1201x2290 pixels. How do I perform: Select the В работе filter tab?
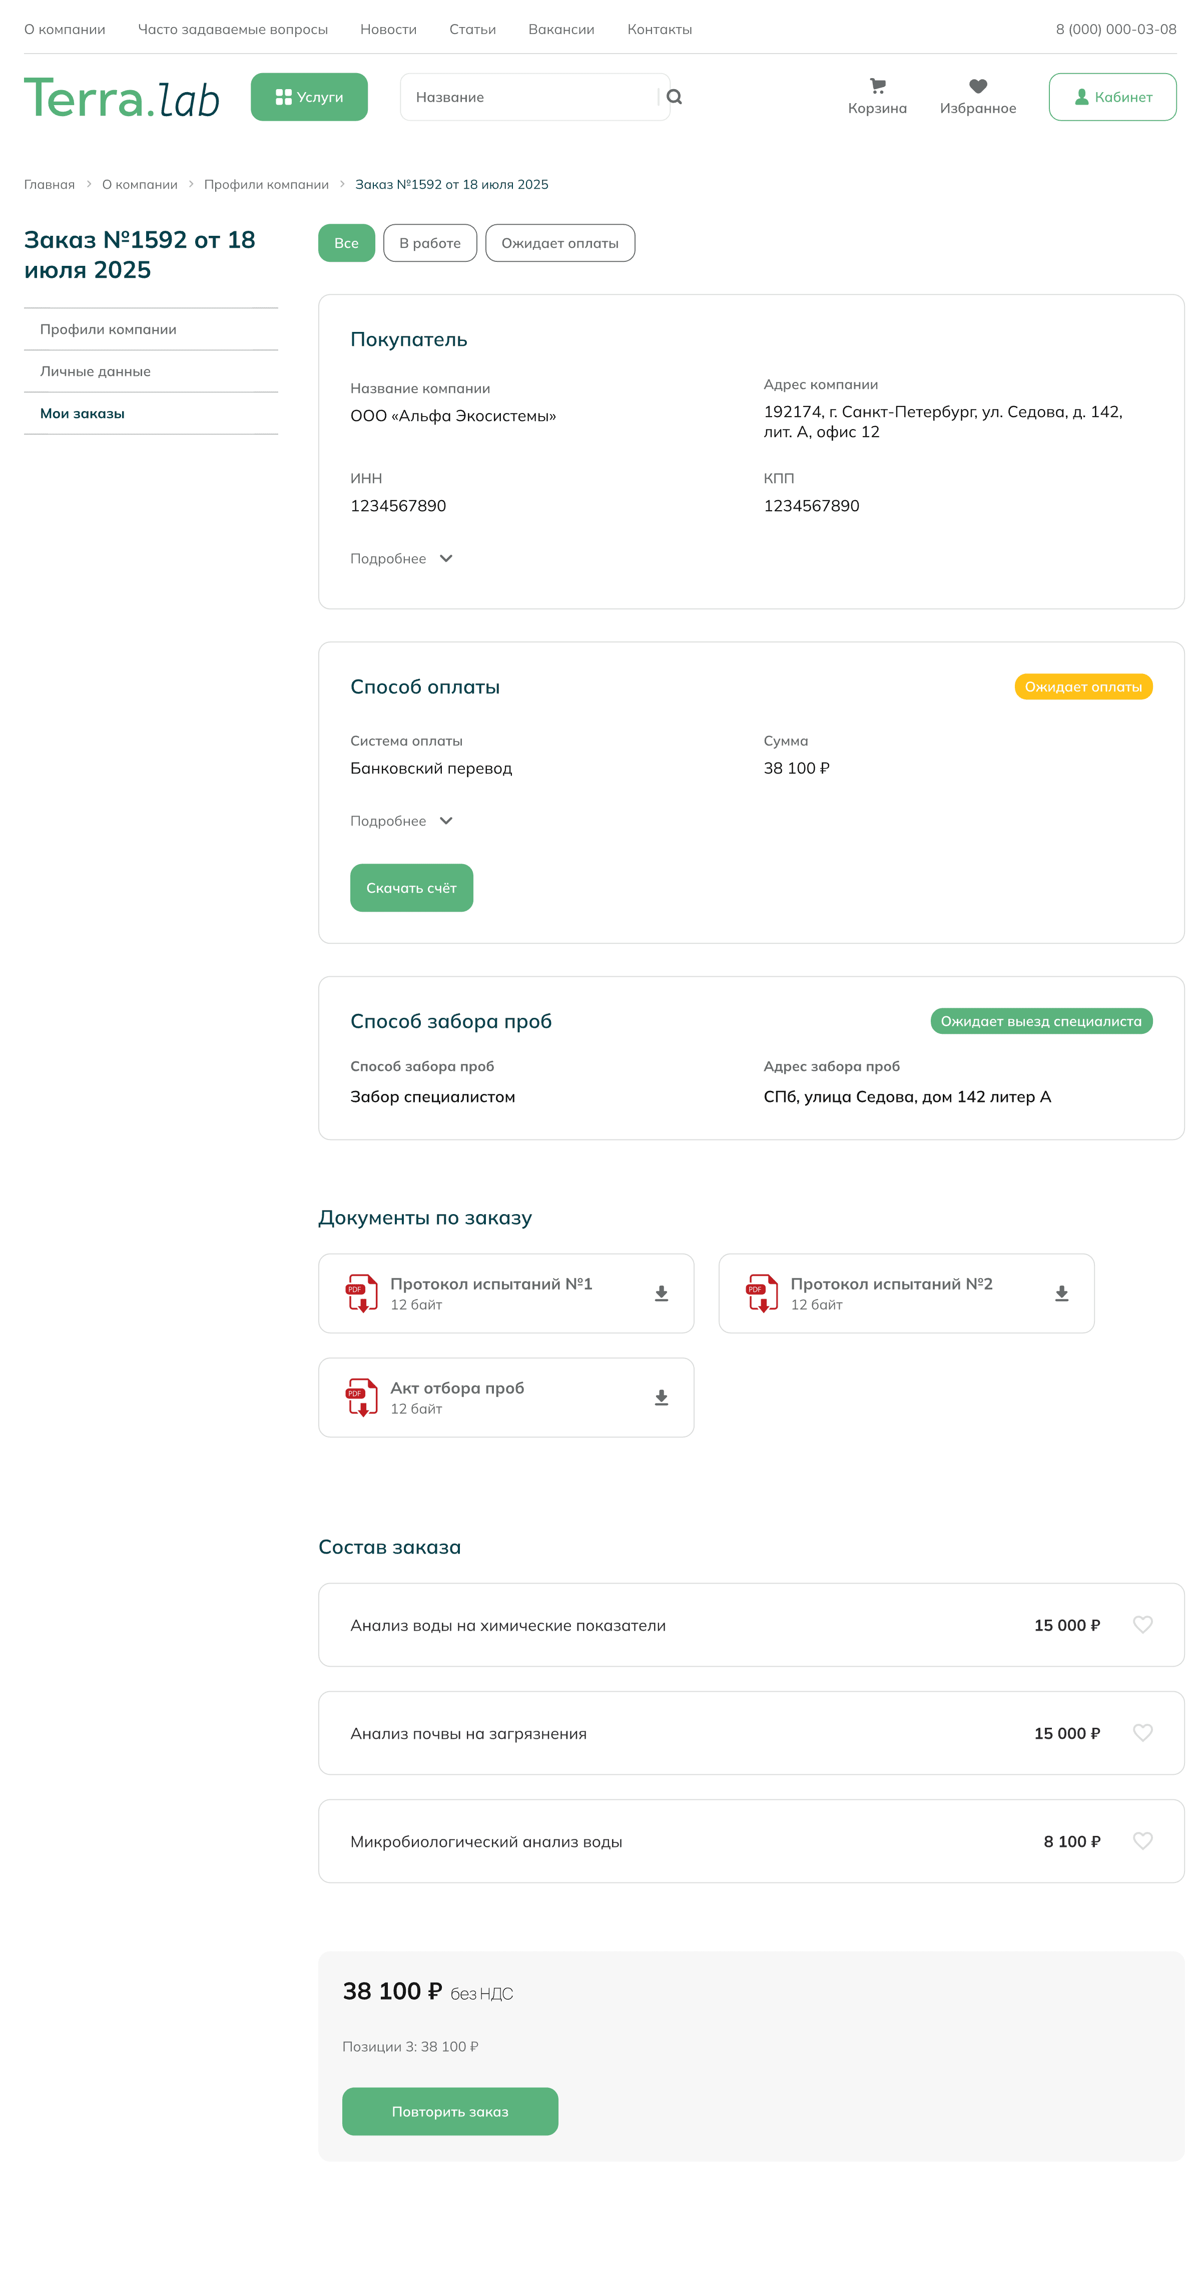point(430,243)
